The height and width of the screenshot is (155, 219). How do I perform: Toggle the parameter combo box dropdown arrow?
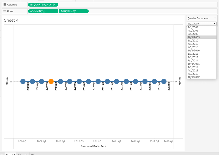(x=215, y=24)
